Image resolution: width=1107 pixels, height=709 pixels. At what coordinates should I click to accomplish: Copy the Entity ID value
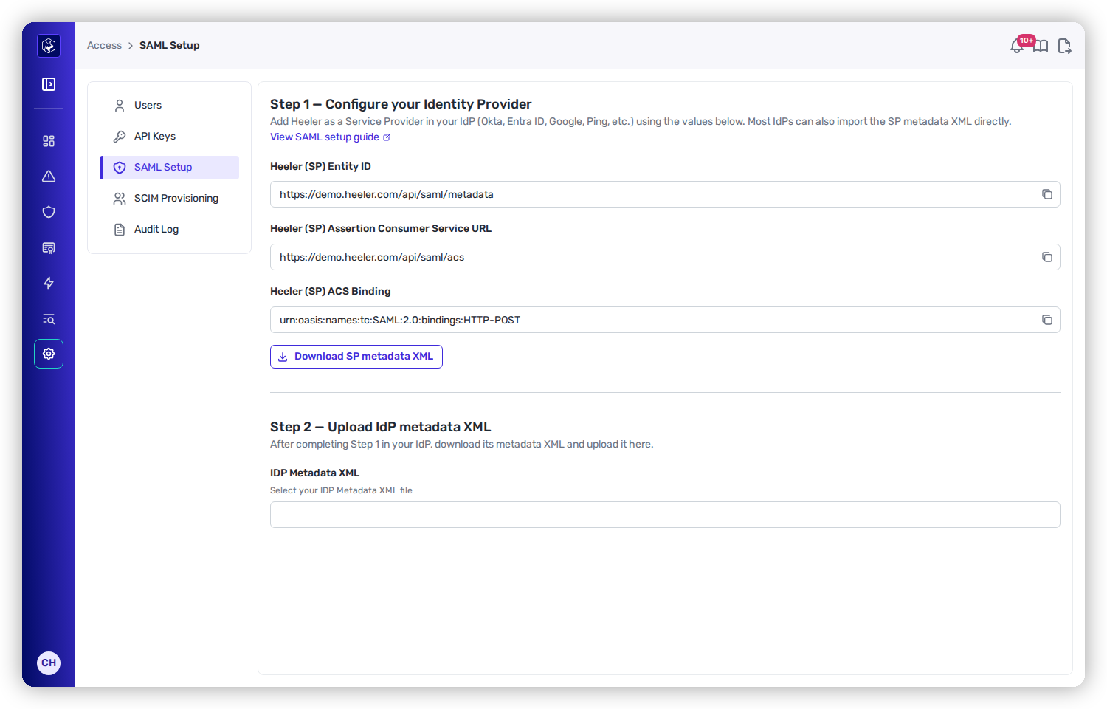1046,194
